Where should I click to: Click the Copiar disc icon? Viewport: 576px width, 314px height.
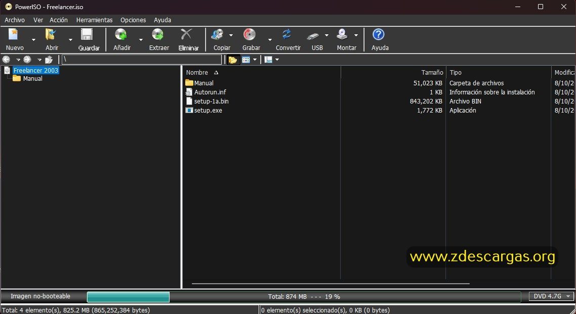click(217, 35)
